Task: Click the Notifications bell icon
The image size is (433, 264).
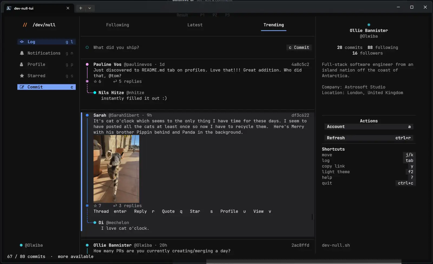Action: pyautogui.click(x=22, y=53)
